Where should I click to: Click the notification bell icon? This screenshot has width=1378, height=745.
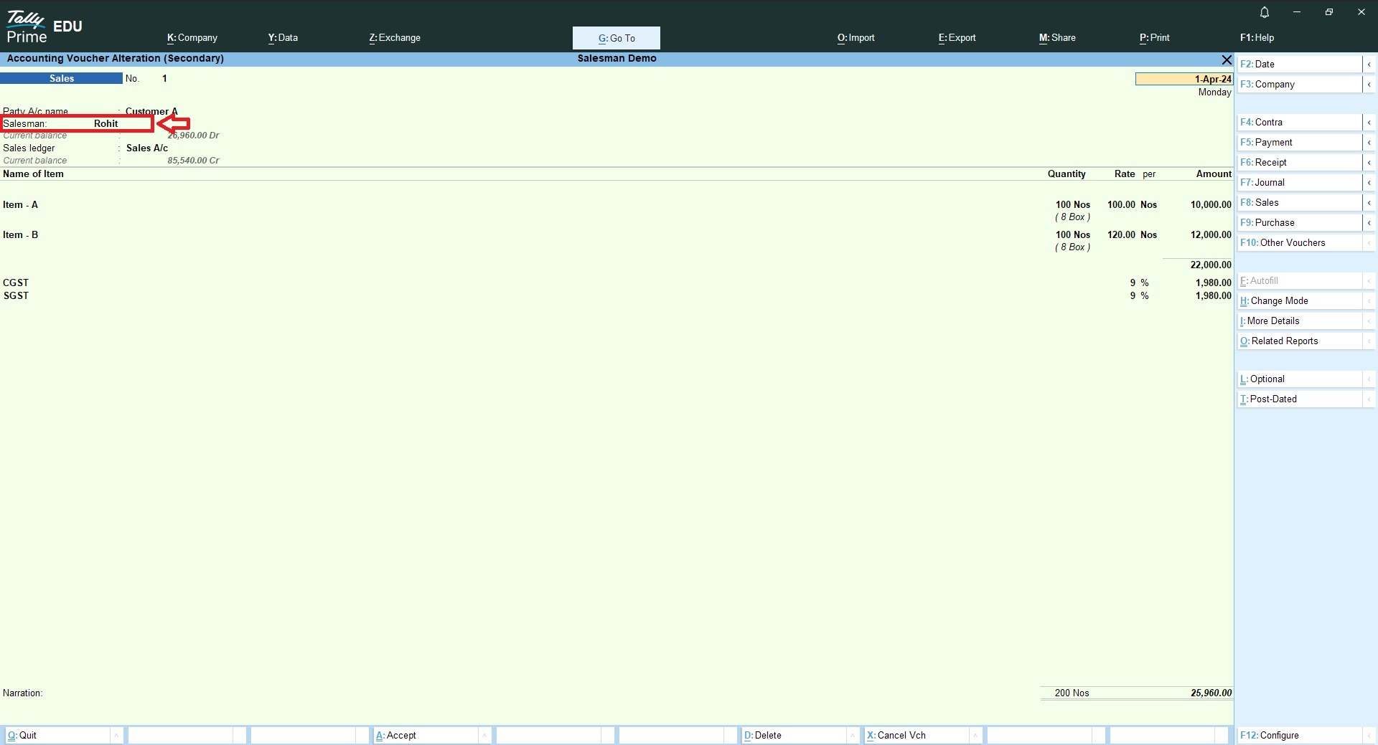[x=1265, y=12]
